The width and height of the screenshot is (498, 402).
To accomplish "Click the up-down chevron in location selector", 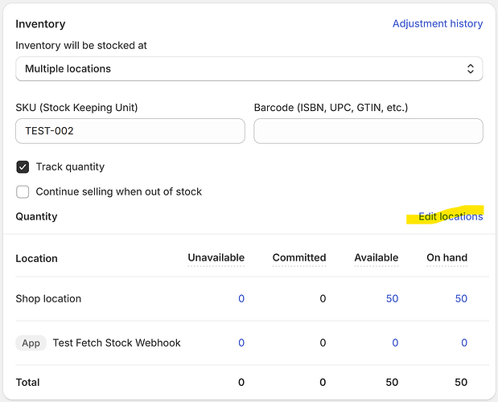I will point(471,69).
